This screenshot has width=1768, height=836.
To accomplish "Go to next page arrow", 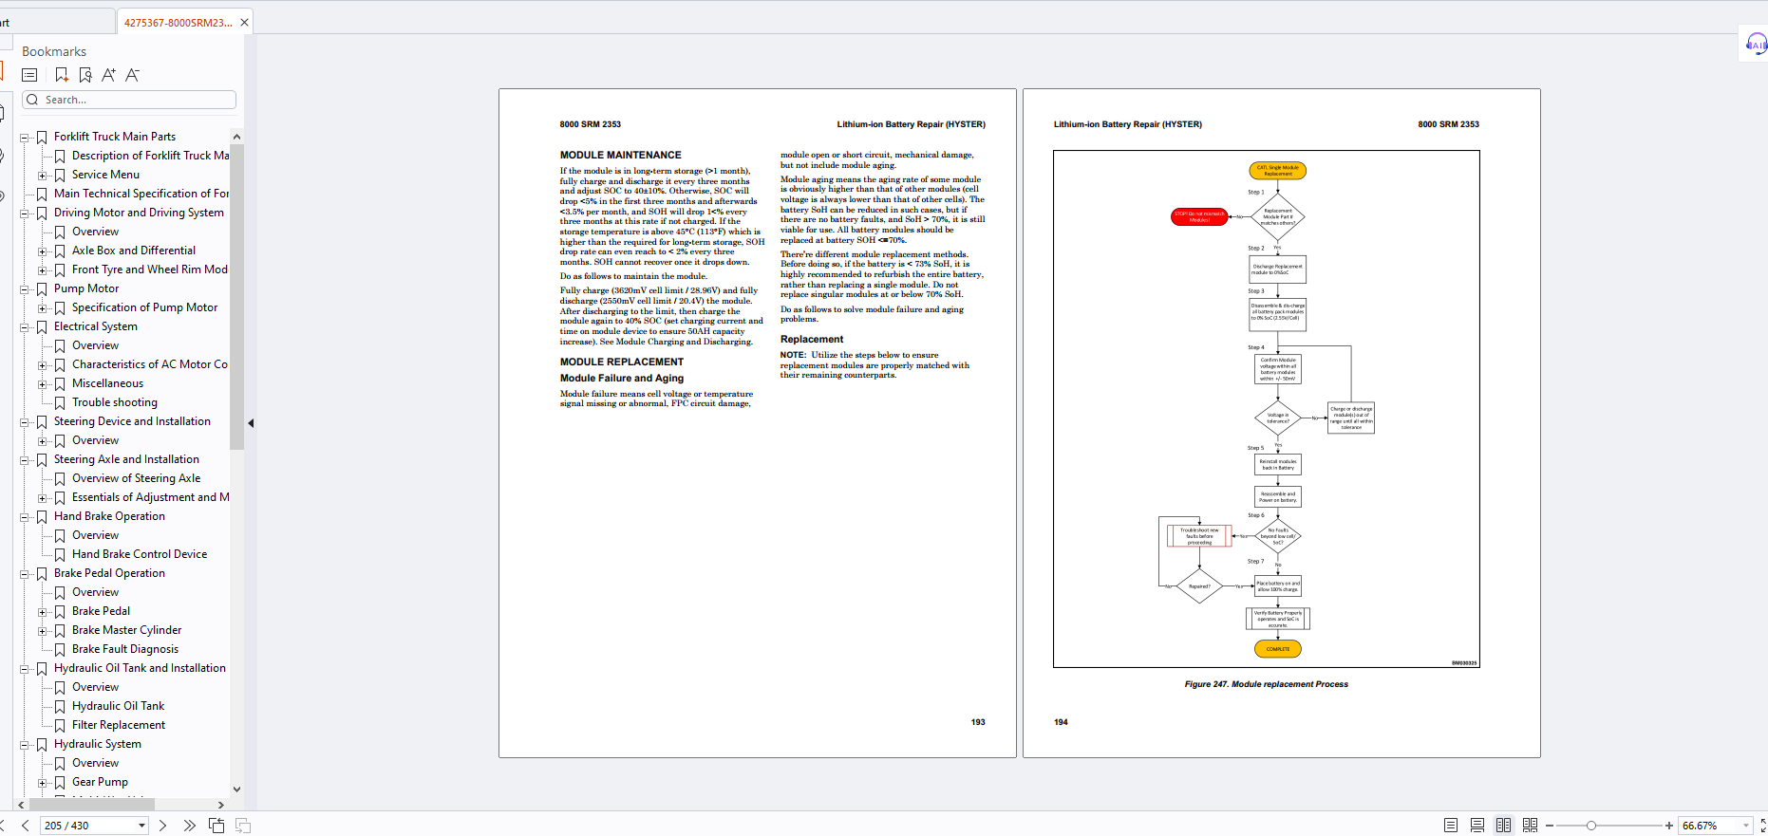I will click(x=162, y=826).
